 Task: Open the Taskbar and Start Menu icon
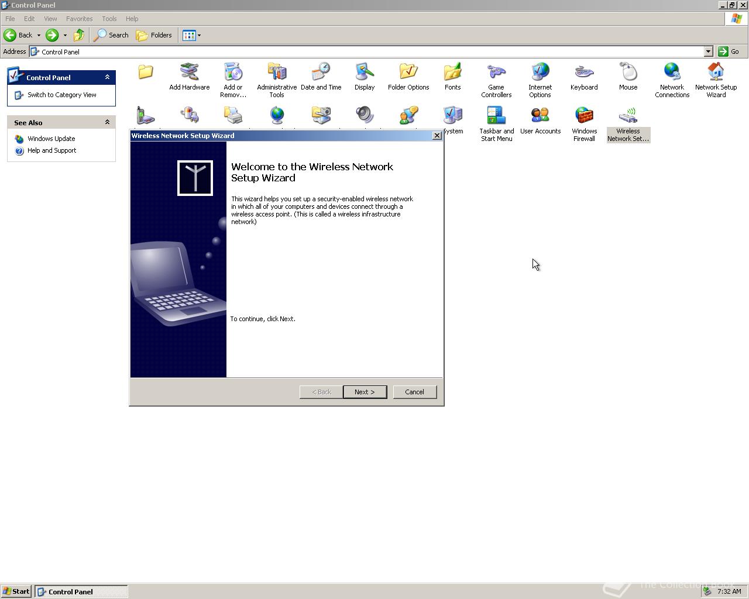496,124
